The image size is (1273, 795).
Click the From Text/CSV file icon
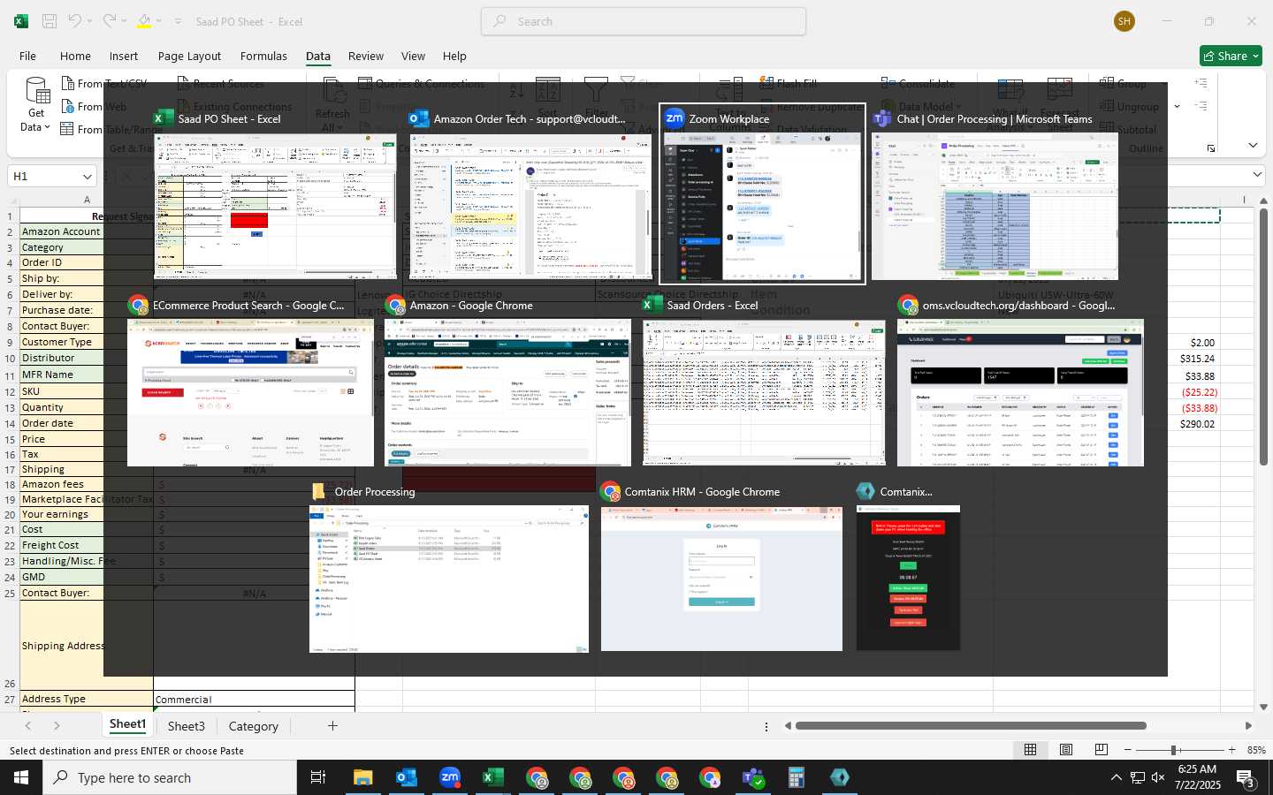(68, 83)
